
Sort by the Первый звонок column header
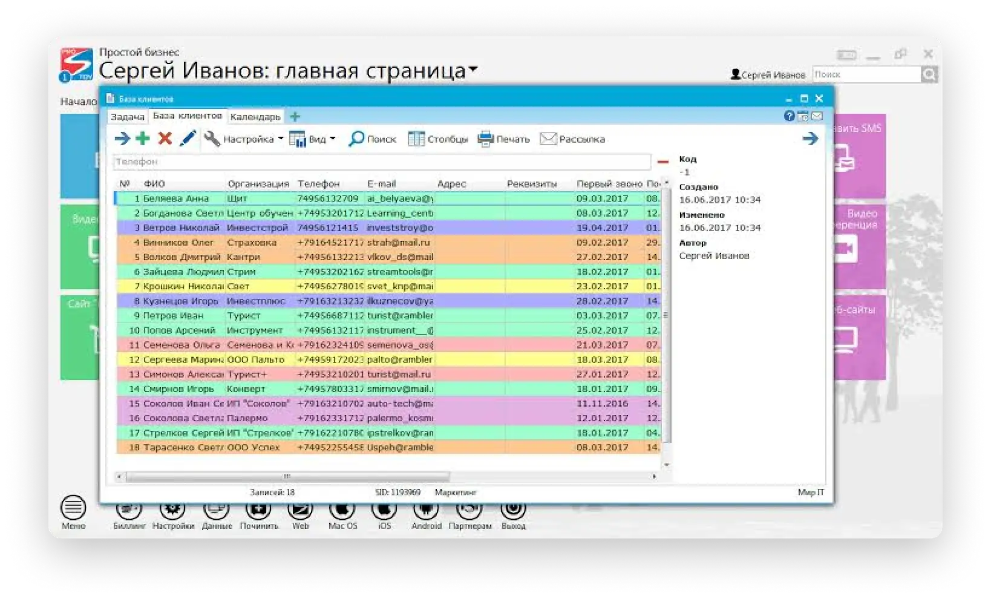click(x=609, y=184)
